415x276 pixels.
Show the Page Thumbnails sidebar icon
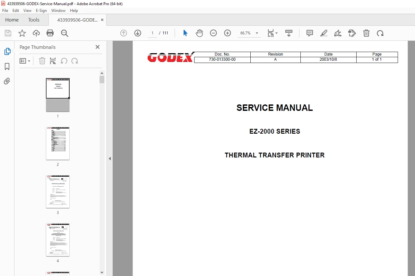point(7,51)
